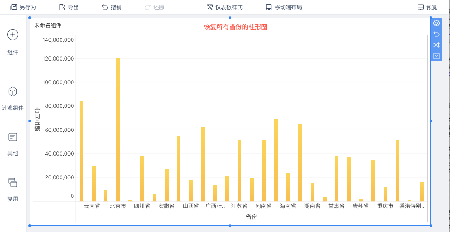Click the 60,000,000 axis value
The height and width of the screenshot is (232, 450).
pyautogui.click(x=60, y=130)
